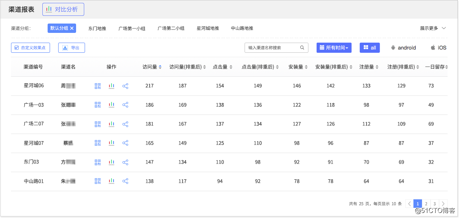This screenshot has height=218, width=459.
Task: Select 广场第二小组 channel group
Action: pos(171,28)
